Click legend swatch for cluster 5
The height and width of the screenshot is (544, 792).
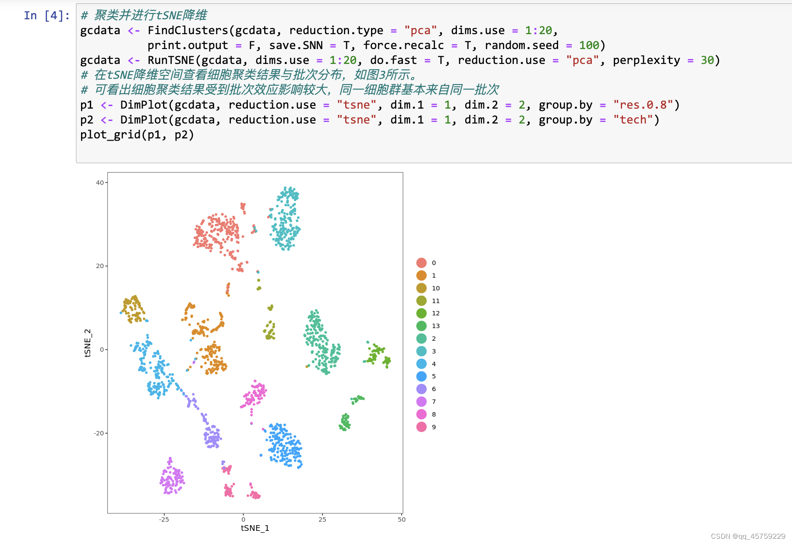[x=421, y=376]
